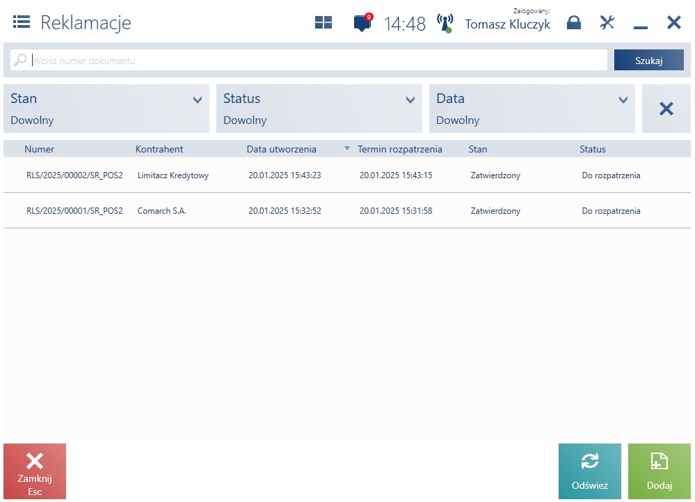
Task: Open notifications chat icon with badge 9
Action: tap(363, 22)
